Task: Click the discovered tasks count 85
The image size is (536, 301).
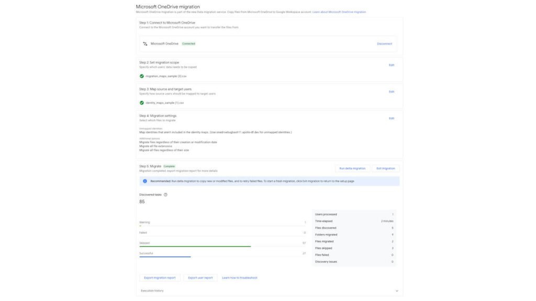Action: point(142,202)
